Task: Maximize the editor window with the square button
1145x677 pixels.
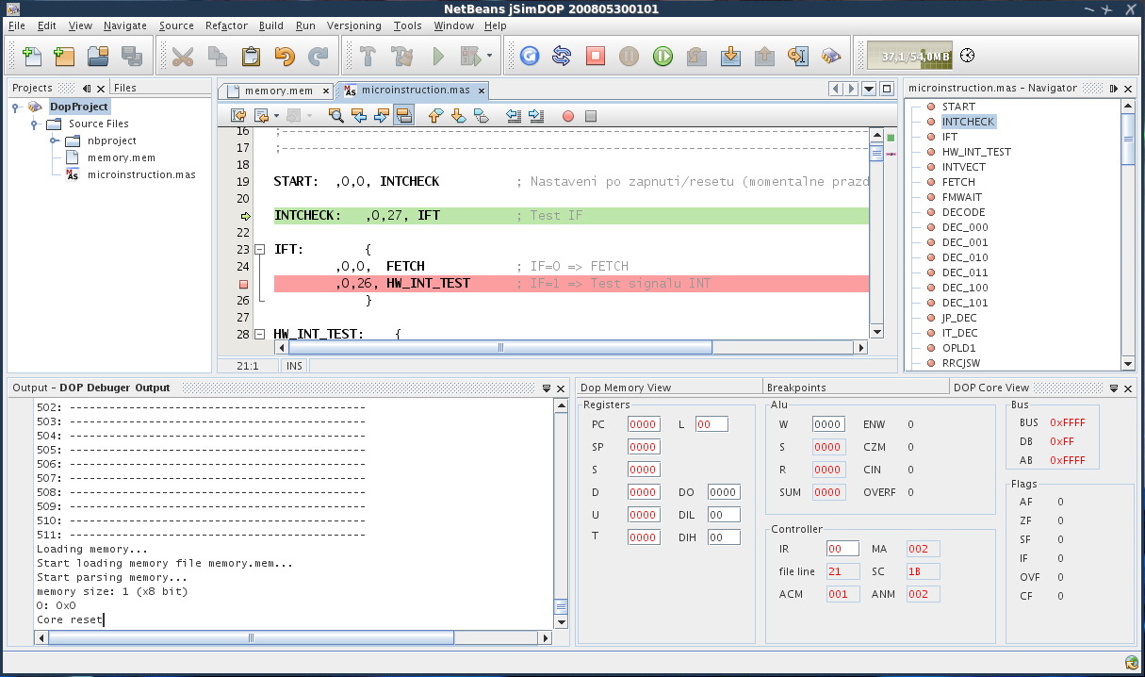Action: pyautogui.click(x=888, y=90)
